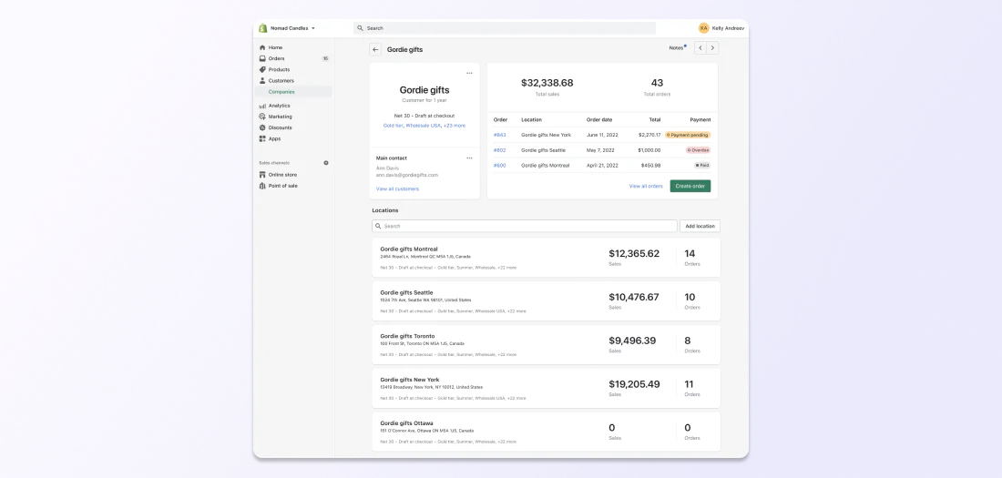Click the Point of sale icon

(x=262, y=186)
